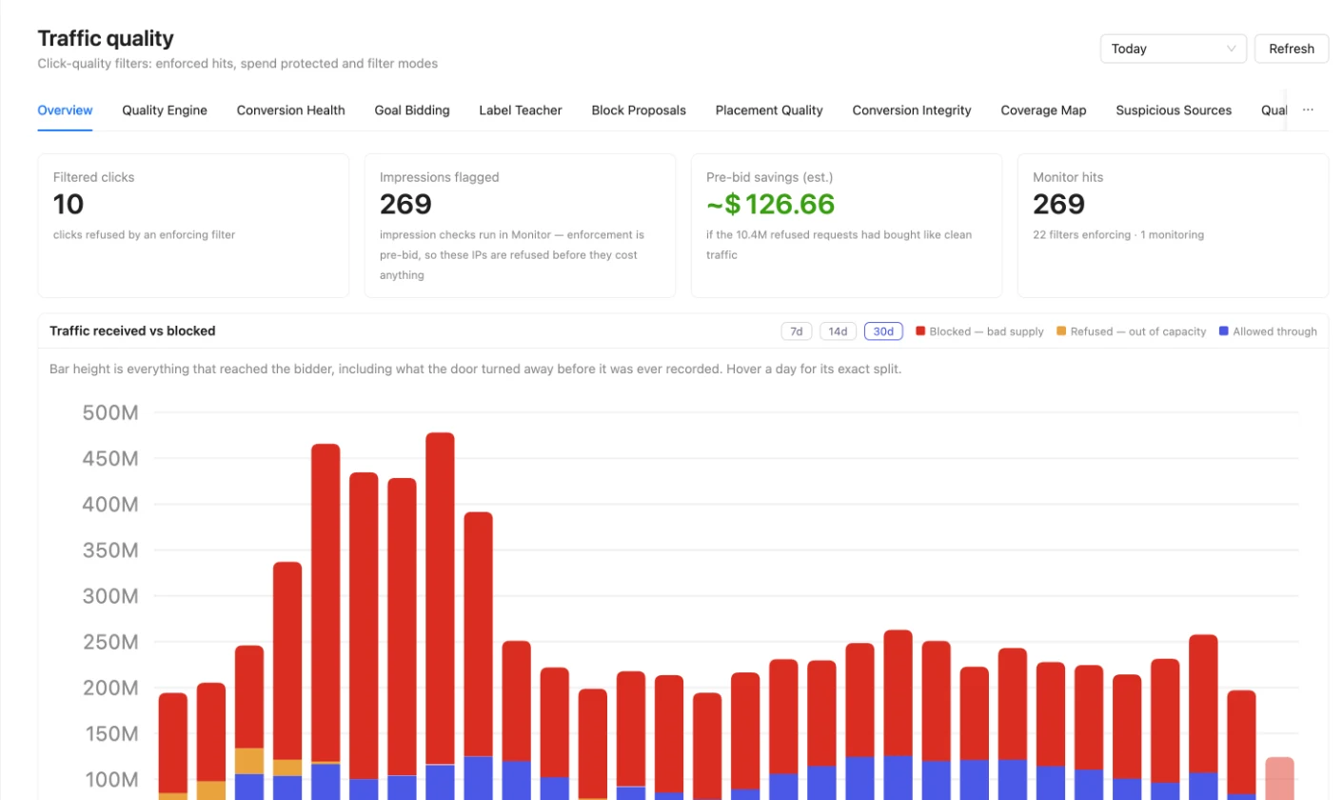Open the Coverage Map tab
This screenshot has height=800, width=1343.
pyautogui.click(x=1043, y=110)
